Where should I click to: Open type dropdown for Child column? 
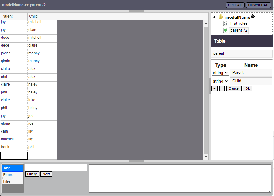220,81
